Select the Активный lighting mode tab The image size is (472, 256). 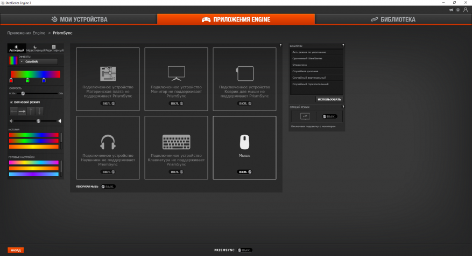point(17,49)
